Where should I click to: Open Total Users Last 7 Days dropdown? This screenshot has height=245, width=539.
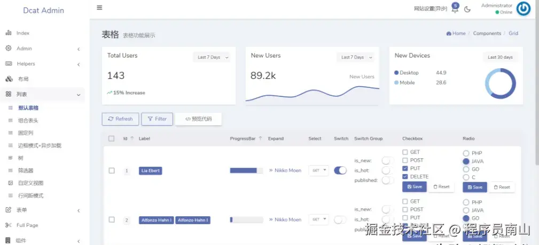[x=212, y=57]
